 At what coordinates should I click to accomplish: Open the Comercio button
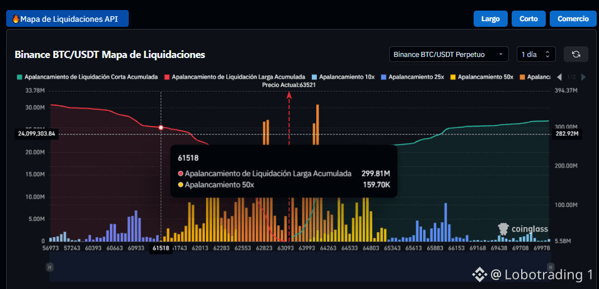click(573, 18)
